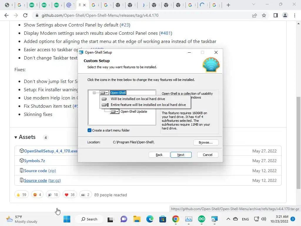
Task: Click the Chrome forward arrow
Action: pos(16,15)
